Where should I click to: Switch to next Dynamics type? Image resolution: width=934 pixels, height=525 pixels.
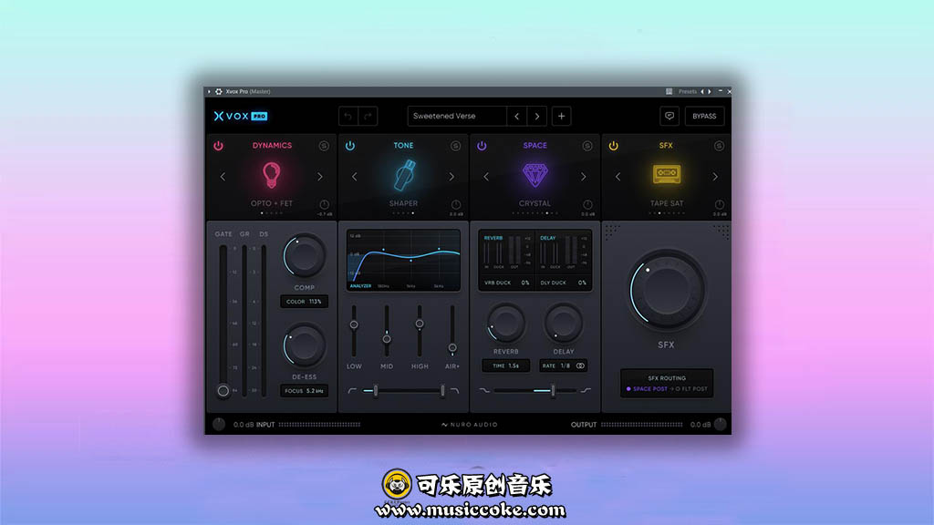[320, 177]
